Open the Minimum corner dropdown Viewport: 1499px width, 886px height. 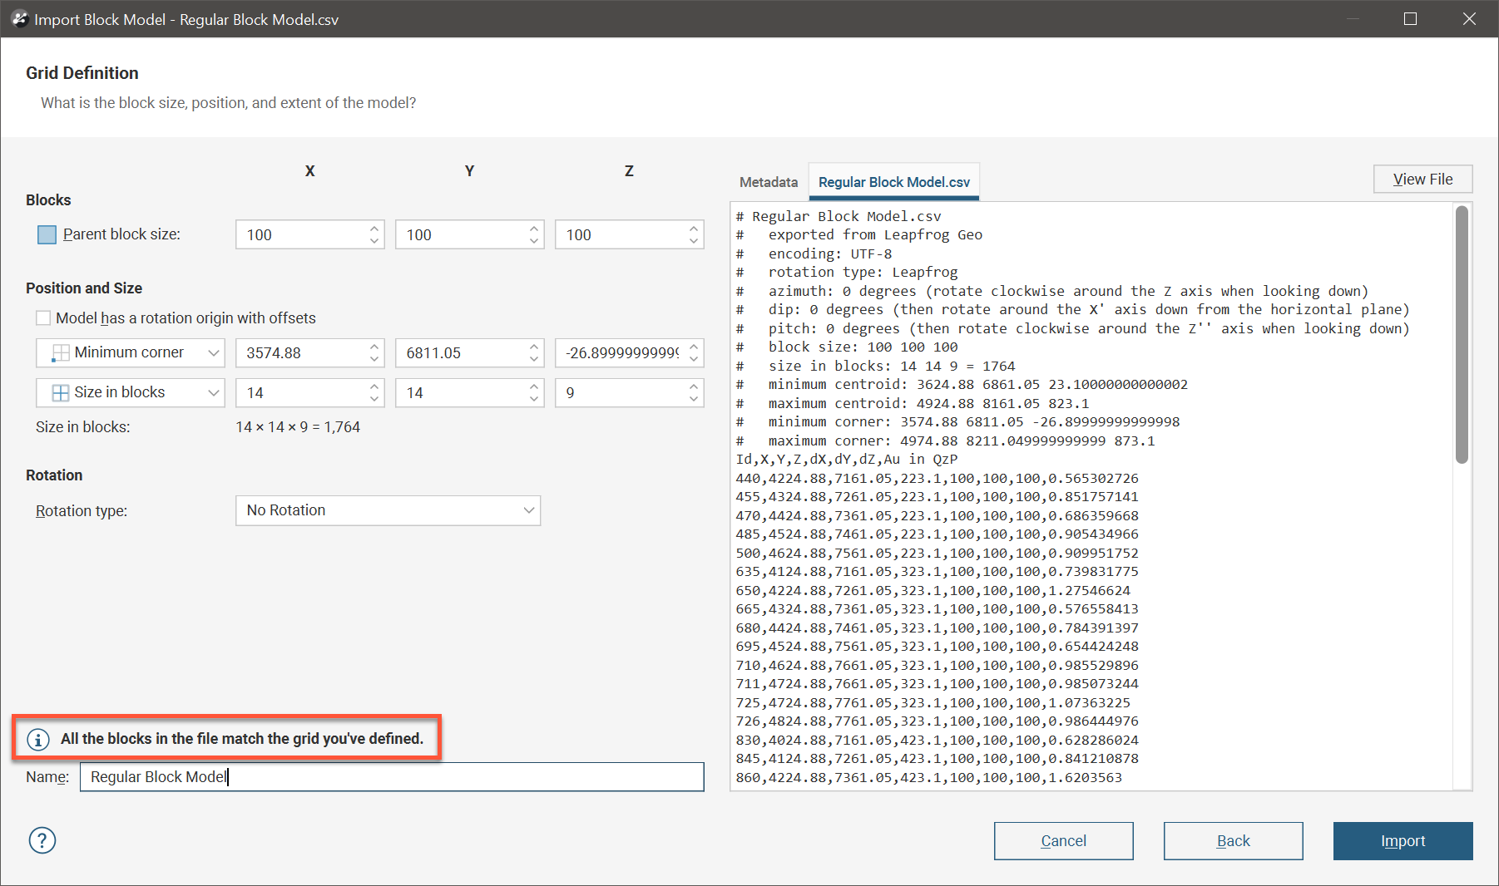[x=131, y=352]
